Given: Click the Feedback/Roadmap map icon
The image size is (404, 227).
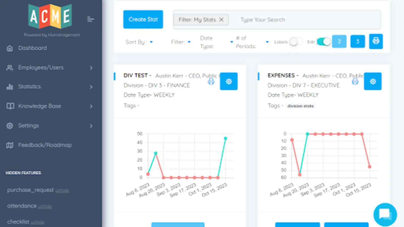Looking at the screenshot, I should (10, 145).
